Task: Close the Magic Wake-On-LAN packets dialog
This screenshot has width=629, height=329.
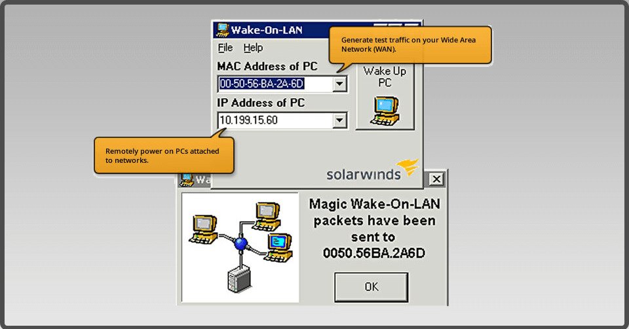Action: click(436, 179)
